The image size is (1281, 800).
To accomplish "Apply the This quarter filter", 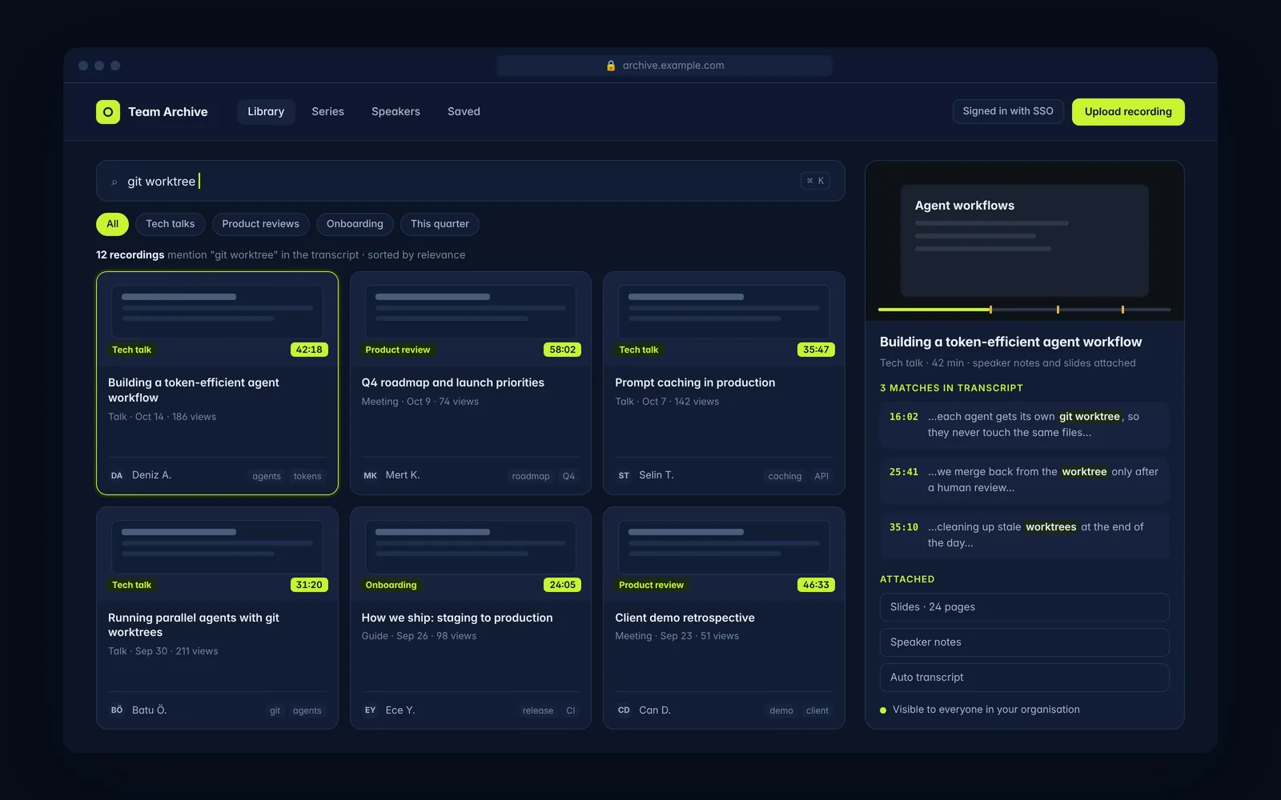I will [x=440, y=224].
